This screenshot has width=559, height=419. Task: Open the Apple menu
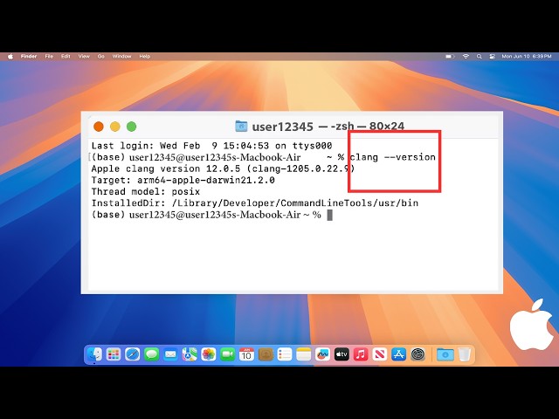click(10, 56)
